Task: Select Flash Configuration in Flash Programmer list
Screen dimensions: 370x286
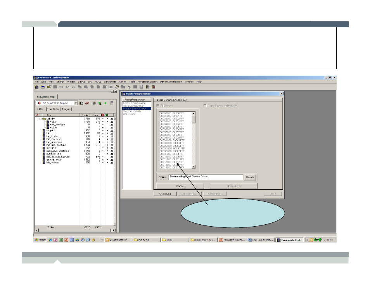Action: [133, 106]
